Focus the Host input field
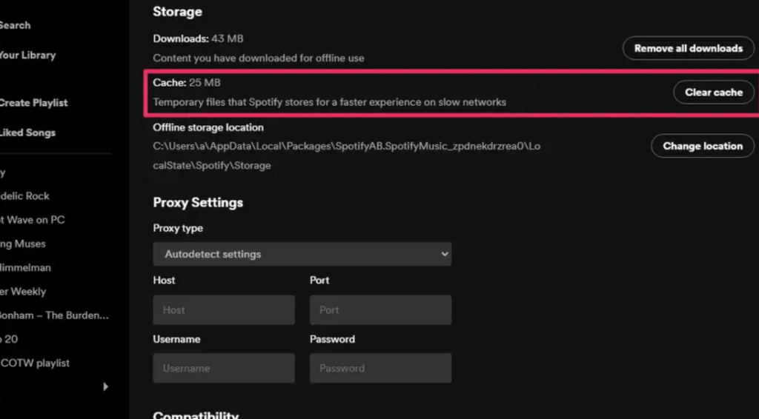Image resolution: width=759 pixels, height=419 pixels. pyautogui.click(x=224, y=309)
